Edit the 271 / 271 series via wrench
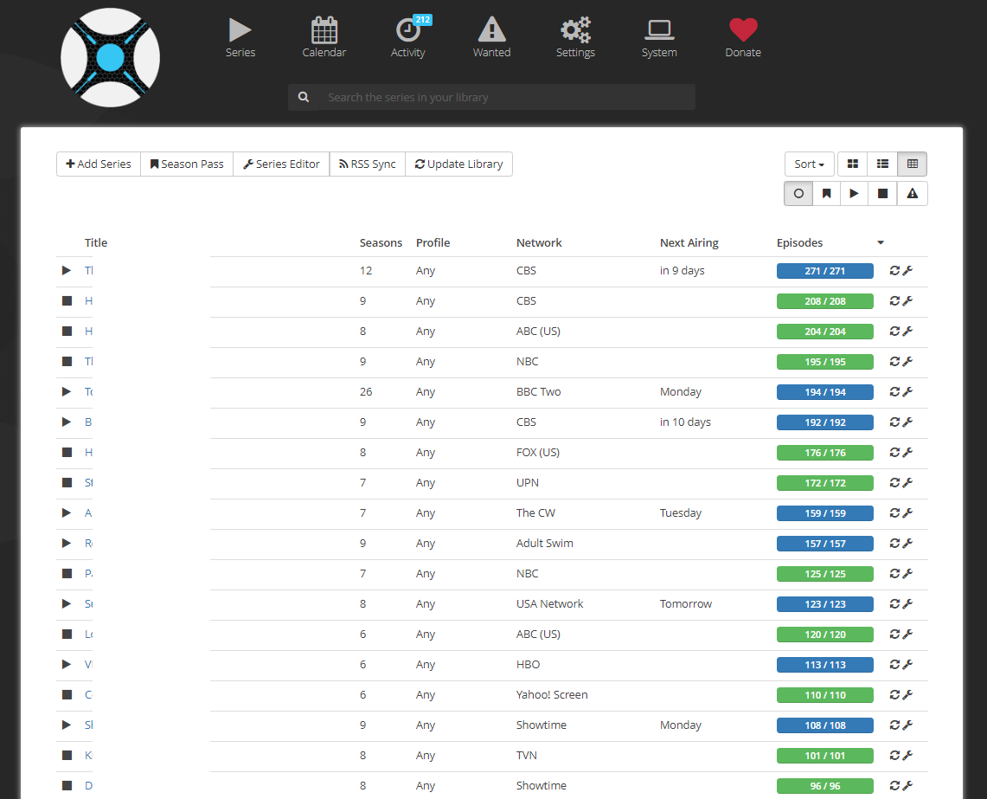Screen dimensions: 987x799 (x=907, y=270)
